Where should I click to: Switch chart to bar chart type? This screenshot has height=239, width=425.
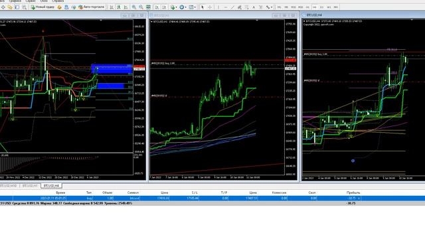click(112, 7)
